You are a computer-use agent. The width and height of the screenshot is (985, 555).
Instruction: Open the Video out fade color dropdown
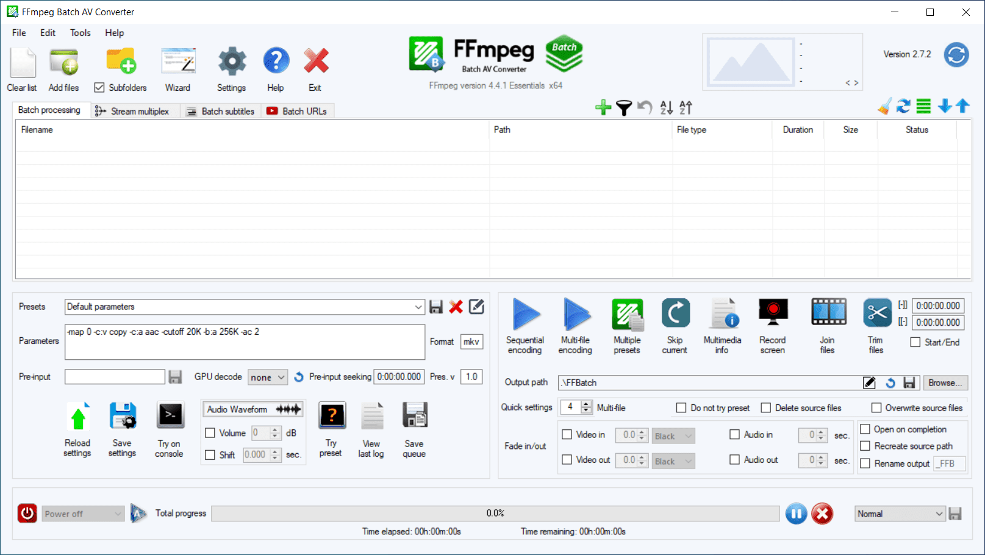click(673, 462)
